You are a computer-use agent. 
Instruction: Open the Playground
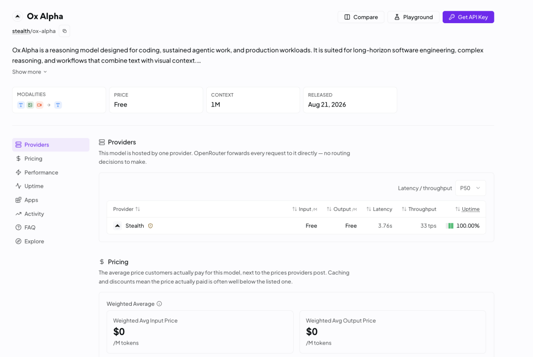coord(414,17)
